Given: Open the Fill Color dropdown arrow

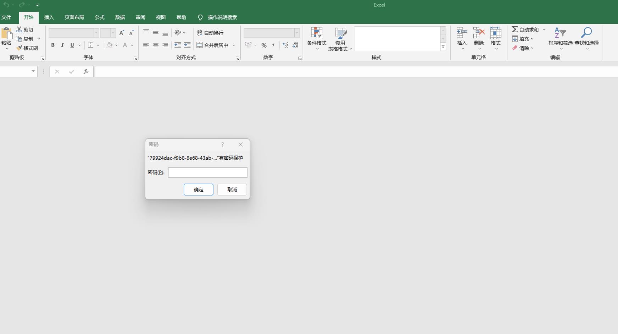Looking at the screenshot, I should [117, 45].
